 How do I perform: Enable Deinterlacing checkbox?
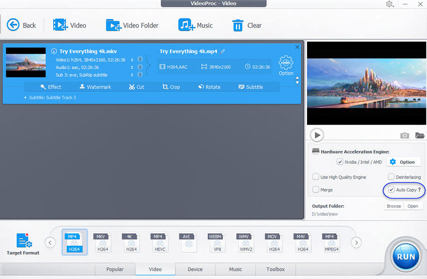(391, 177)
